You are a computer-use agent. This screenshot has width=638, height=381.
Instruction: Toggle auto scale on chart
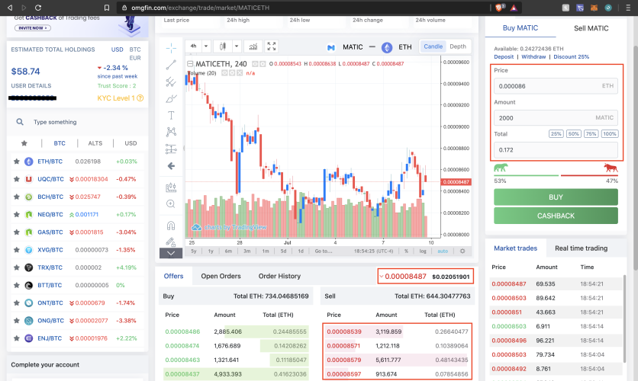443,251
